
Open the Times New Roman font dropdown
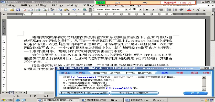click(x=126, y=9)
